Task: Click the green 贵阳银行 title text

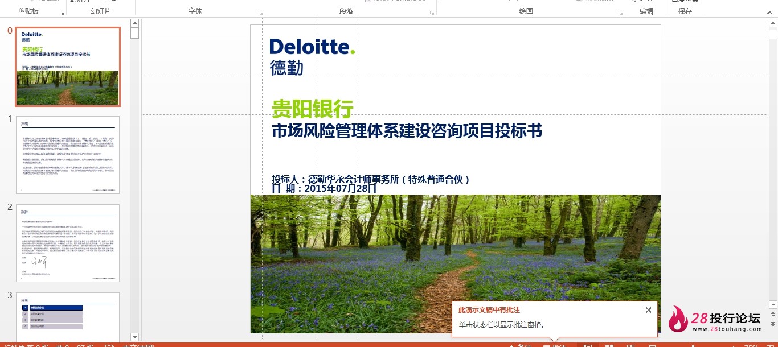Action: 313,108
